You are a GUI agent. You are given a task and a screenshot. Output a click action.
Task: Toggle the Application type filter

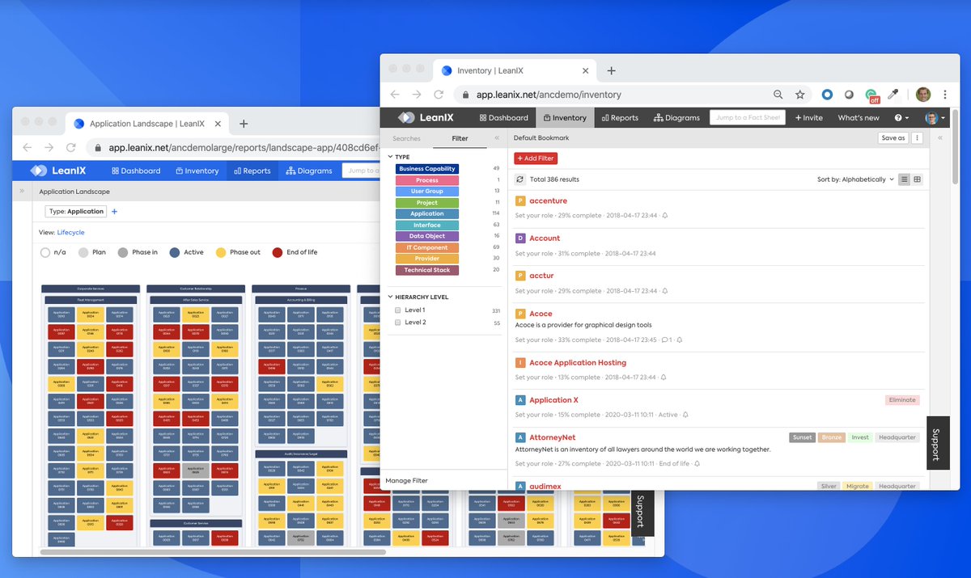click(x=427, y=214)
